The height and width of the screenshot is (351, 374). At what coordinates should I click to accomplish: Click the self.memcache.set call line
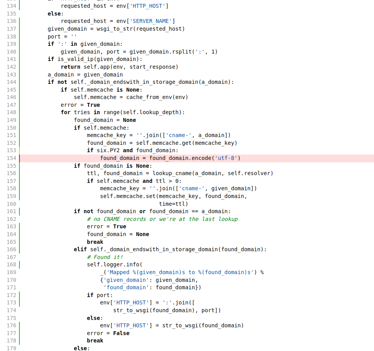click(173, 196)
